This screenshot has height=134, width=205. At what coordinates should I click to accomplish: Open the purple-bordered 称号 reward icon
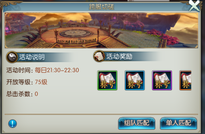point(162,80)
